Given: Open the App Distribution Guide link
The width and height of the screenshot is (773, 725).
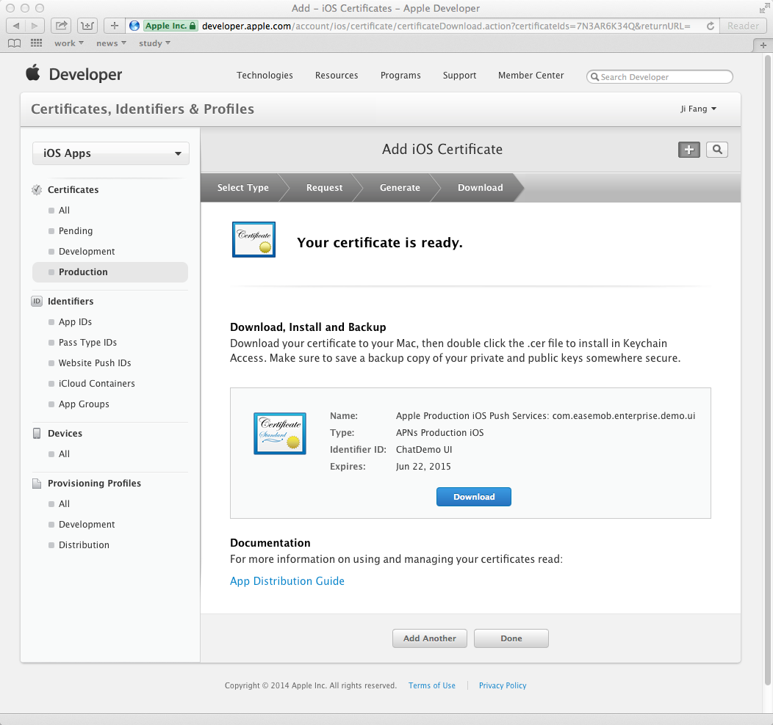Looking at the screenshot, I should click(287, 580).
